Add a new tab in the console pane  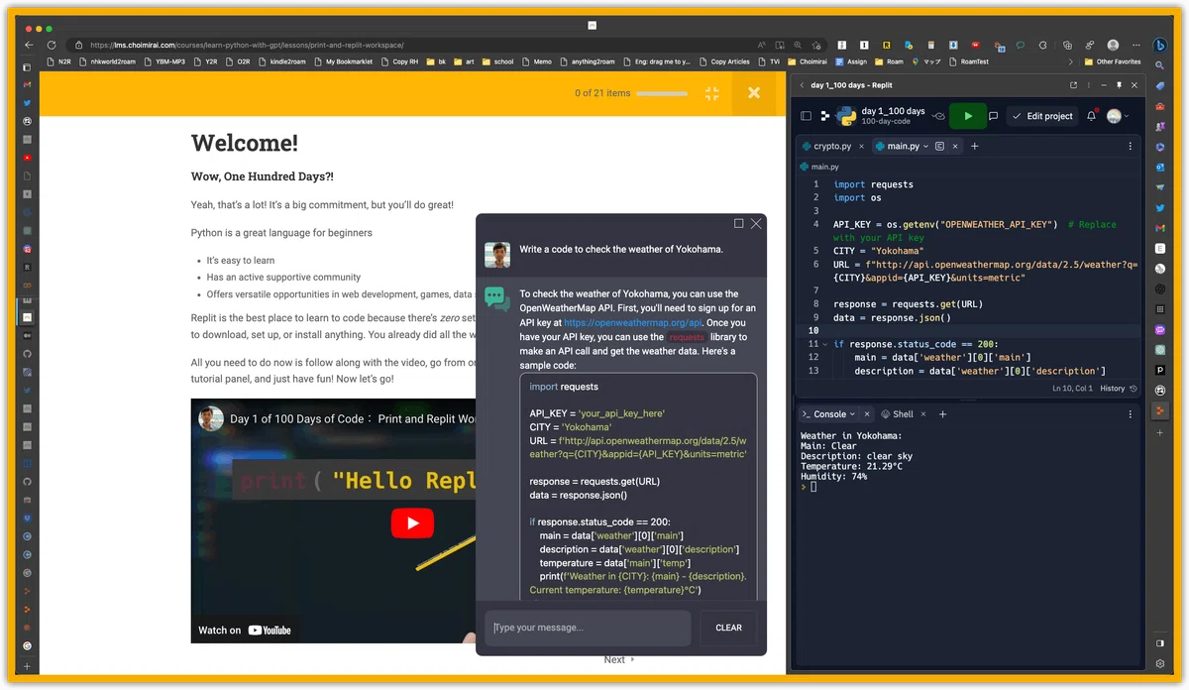943,414
